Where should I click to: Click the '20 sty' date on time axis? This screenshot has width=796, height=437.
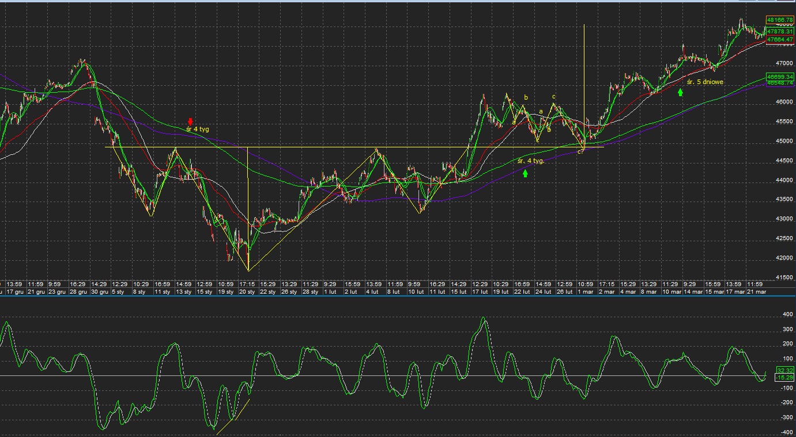(246, 292)
